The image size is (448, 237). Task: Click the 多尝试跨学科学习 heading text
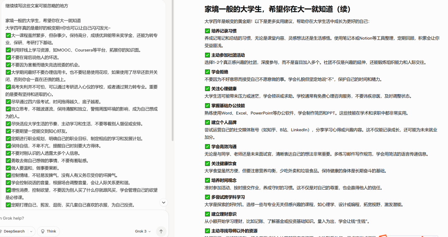pos(228,197)
